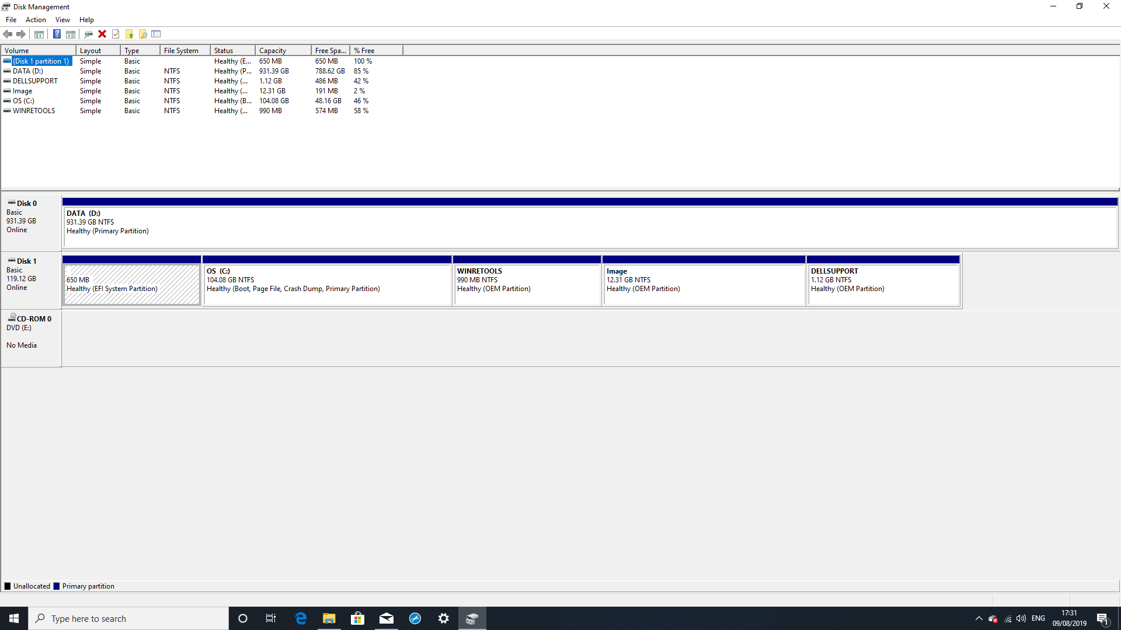Screen dimensions: 1121x630
Task: Click the Show/Hide Console Tree icon
Action: pos(39,34)
